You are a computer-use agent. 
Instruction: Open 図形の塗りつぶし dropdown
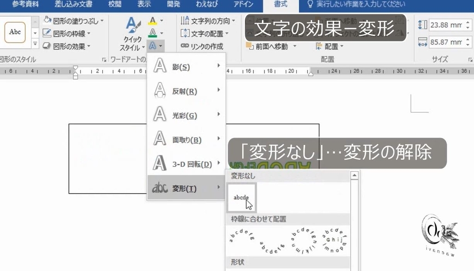74,21
